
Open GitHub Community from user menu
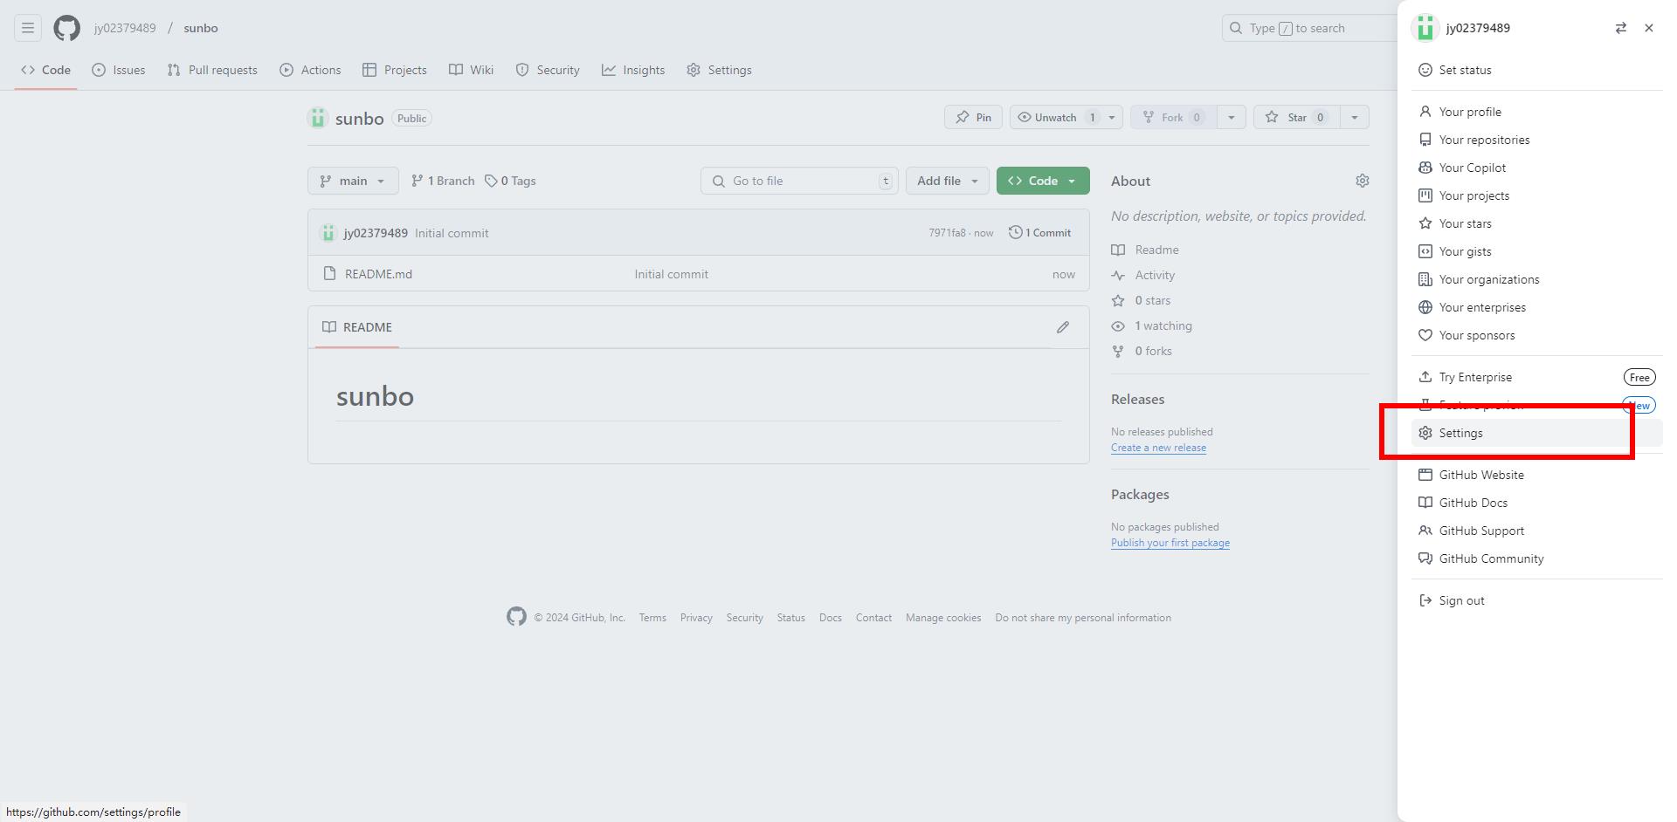click(1537, 558)
